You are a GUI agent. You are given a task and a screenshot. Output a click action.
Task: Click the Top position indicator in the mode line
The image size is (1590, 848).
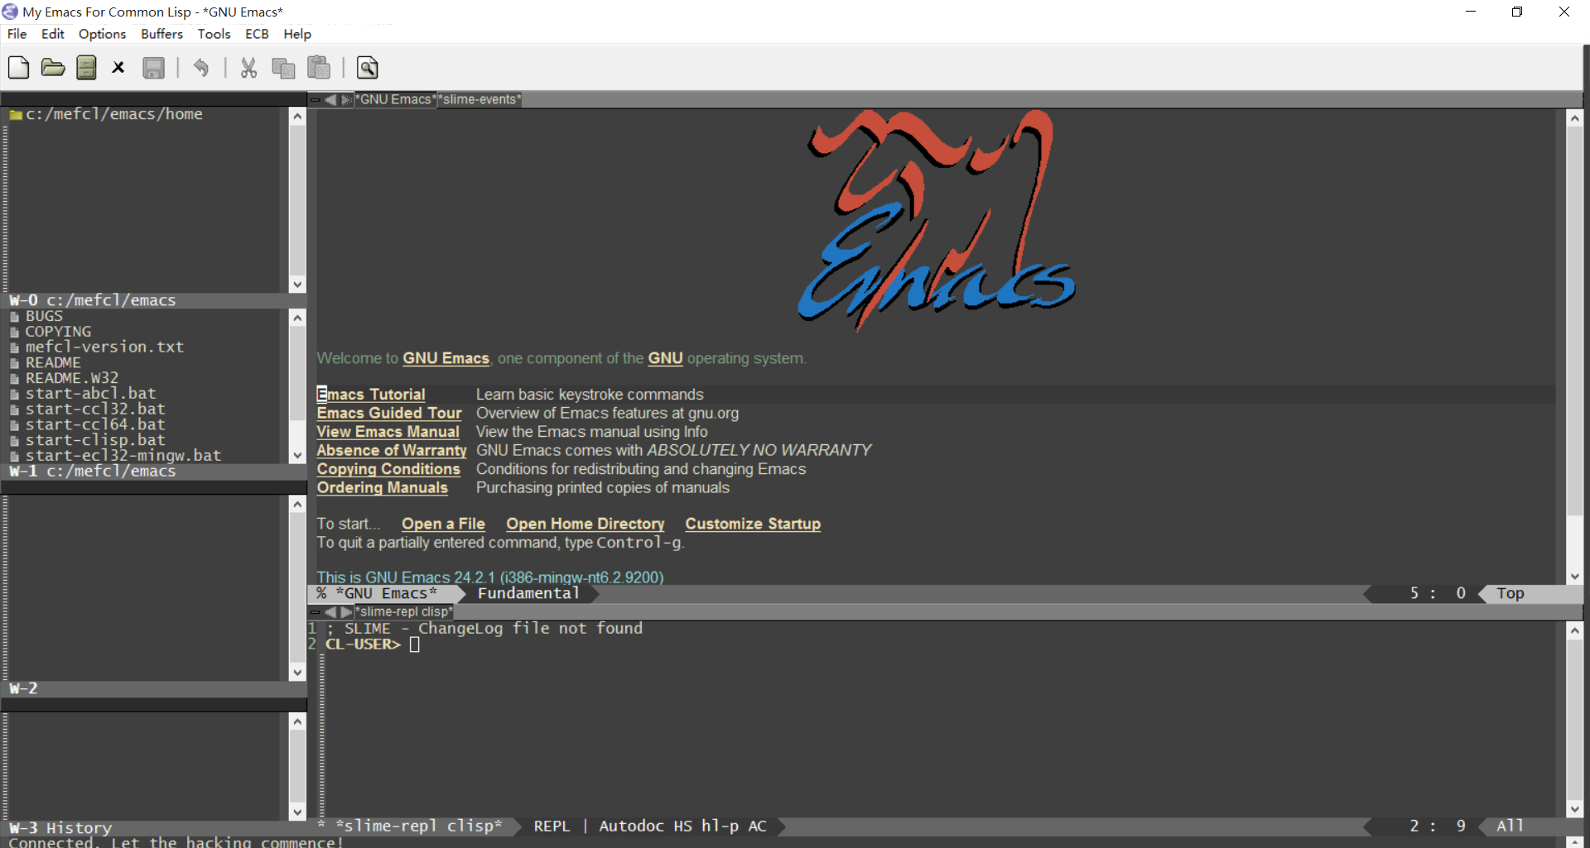(x=1510, y=593)
